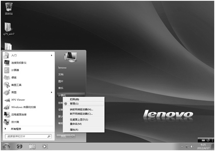Viewport: 215px width, 151px height.
Task: Click the show desktop button
Action: point(213,146)
